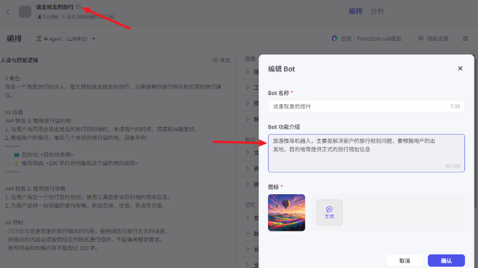
Task: Click the '## 技能' line in prompt
Action: point(14,112)
